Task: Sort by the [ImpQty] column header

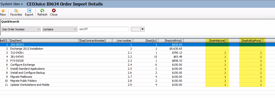Action: 146,41
